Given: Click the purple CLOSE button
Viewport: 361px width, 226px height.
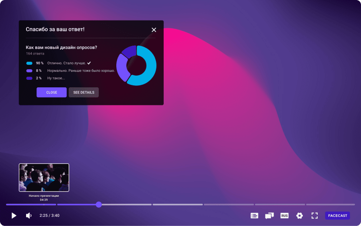Looking at the screenshot, I should (x=51, y=93).
